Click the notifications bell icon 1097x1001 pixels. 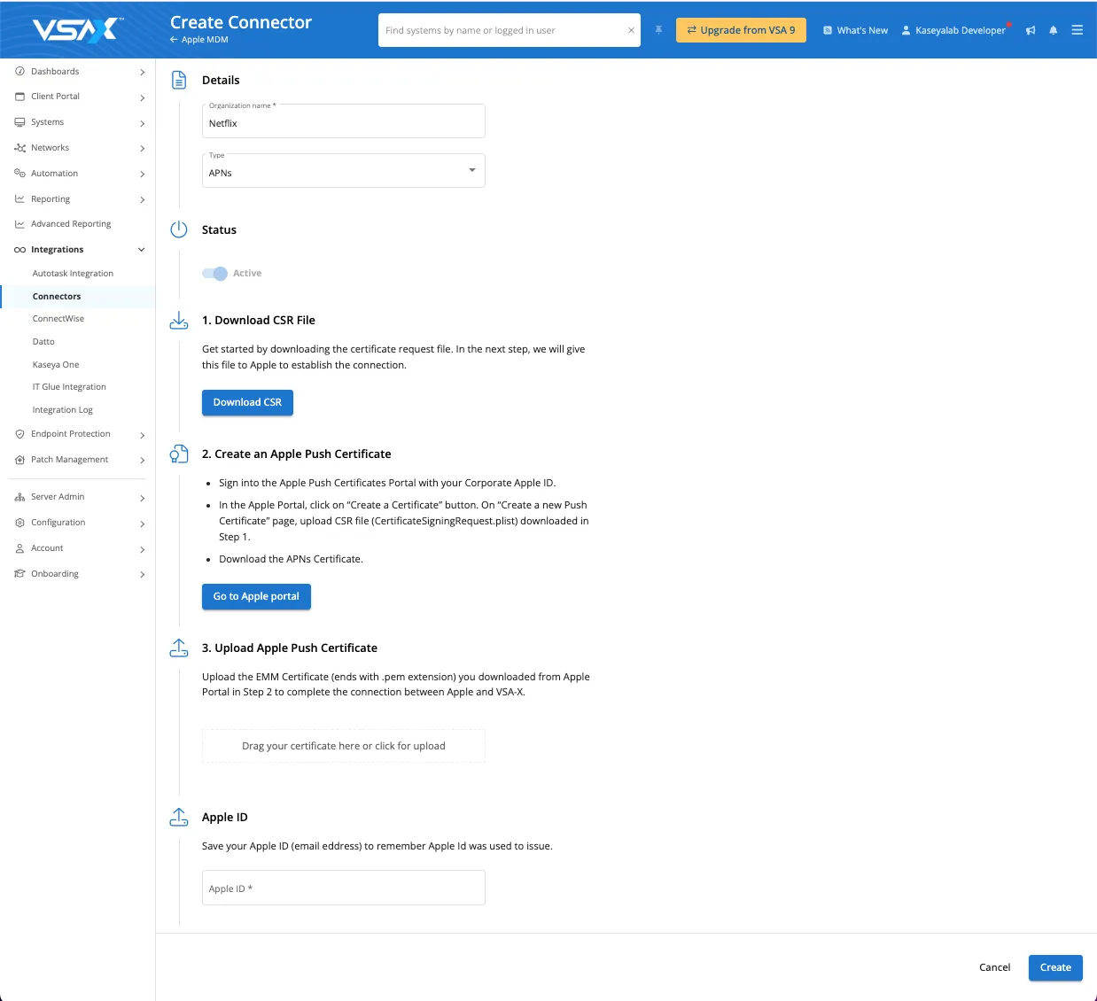[x=1053, y=30]
